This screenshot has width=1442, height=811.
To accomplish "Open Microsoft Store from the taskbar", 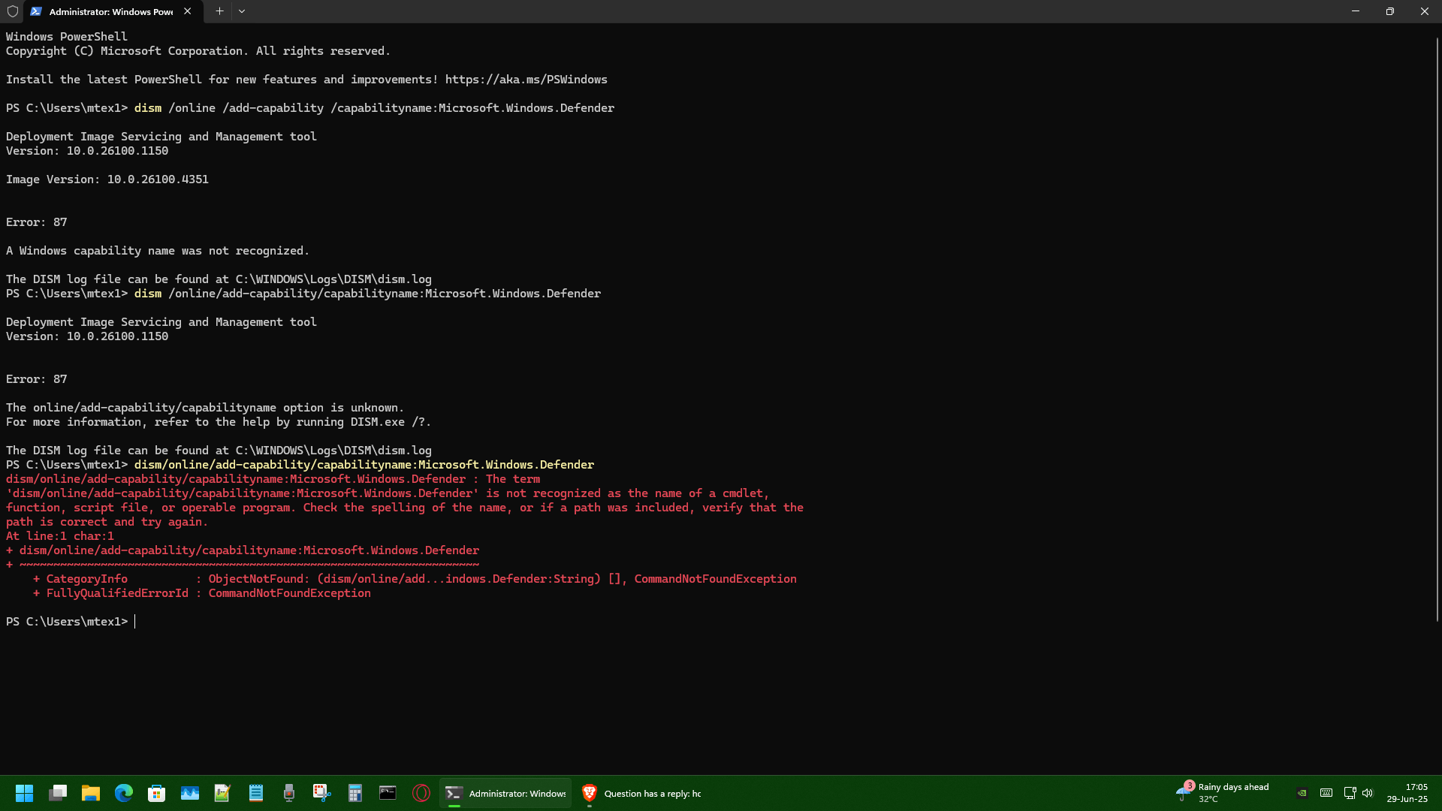I will tap(157, 793).
